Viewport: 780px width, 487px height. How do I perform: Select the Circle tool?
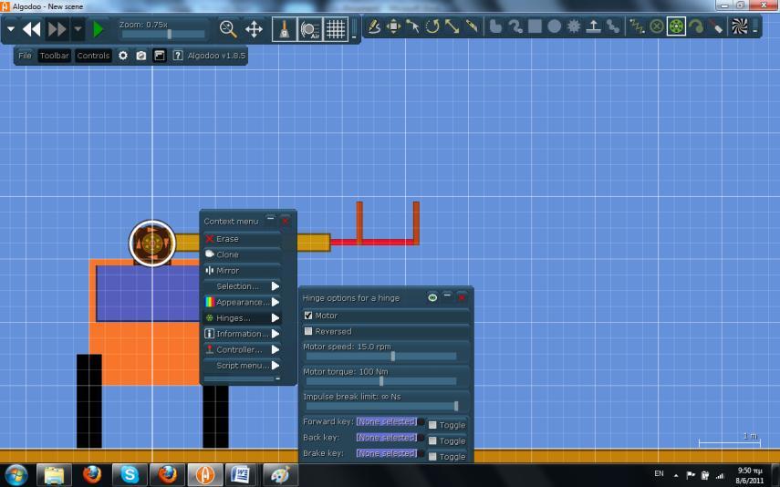point(554,26)
